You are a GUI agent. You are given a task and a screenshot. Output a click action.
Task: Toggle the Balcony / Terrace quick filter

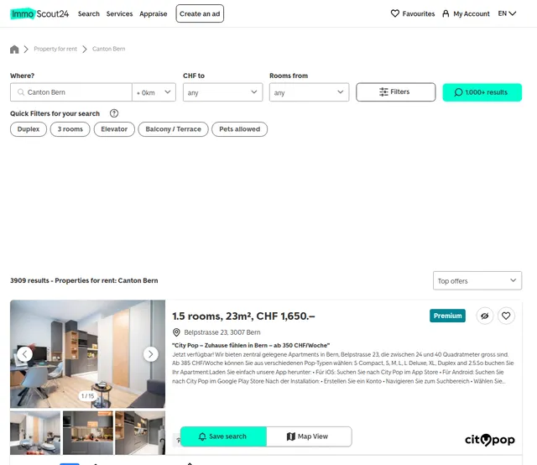pos(173,129)
